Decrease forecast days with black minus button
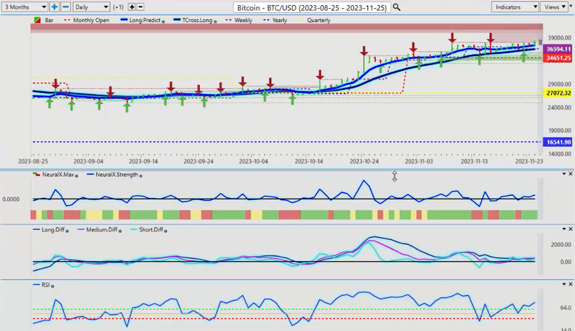 (140, 7)
